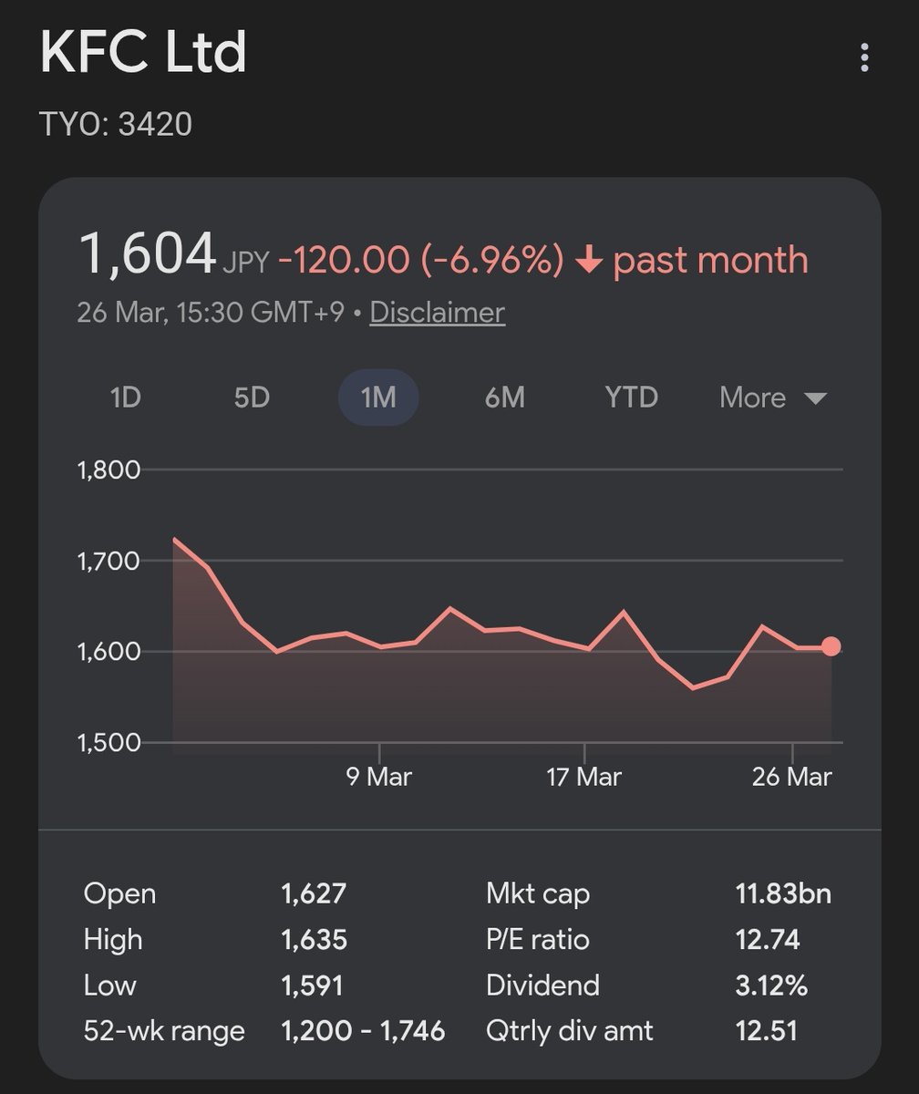
Task: Click the 1,500 y-axis label
Action: 108,742
